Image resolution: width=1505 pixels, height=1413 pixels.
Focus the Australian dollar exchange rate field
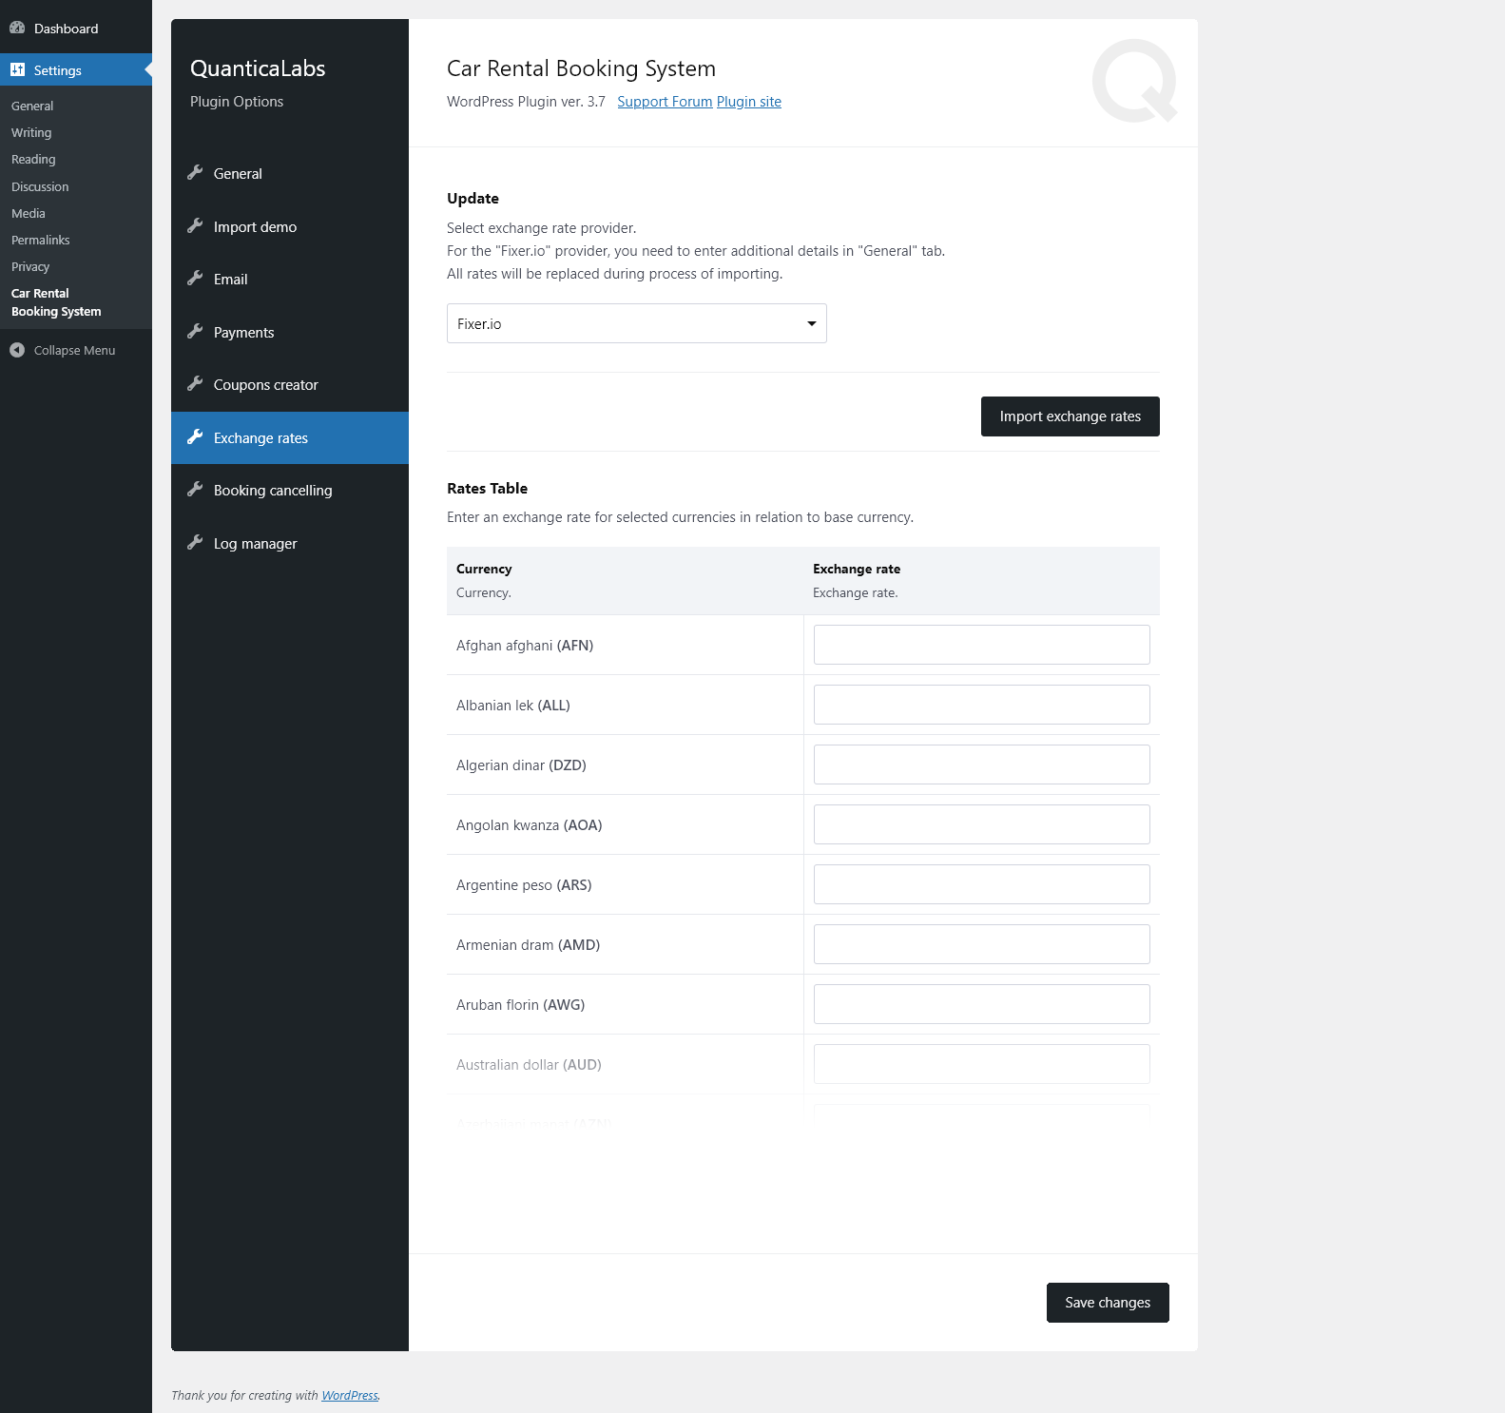tap(982, 1064)
